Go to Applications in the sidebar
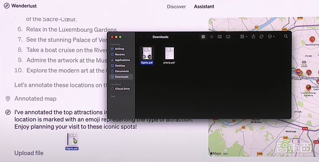Screen dimensions: 319x162 click(x=122, y=60)
